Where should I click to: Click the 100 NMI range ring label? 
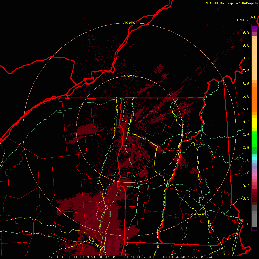[129, 23]
